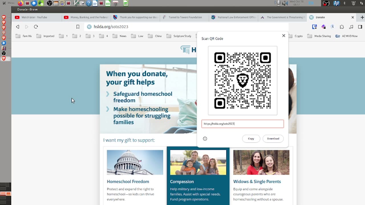The width and height of the screenshot is (365, 205).
Task: Open the Media Sharing bookmarks folder
Action: tap(319, 36)
